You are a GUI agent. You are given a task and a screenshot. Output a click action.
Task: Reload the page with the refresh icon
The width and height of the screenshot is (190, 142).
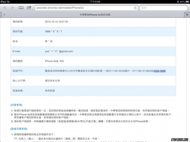tap(135, 8)
